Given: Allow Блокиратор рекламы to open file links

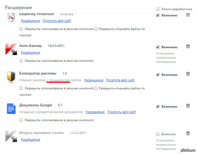Looking at the screenshot, I should pos(96,88).
